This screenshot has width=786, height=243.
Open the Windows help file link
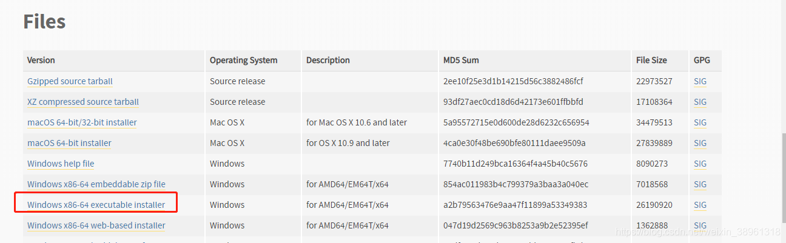[61, 164]
